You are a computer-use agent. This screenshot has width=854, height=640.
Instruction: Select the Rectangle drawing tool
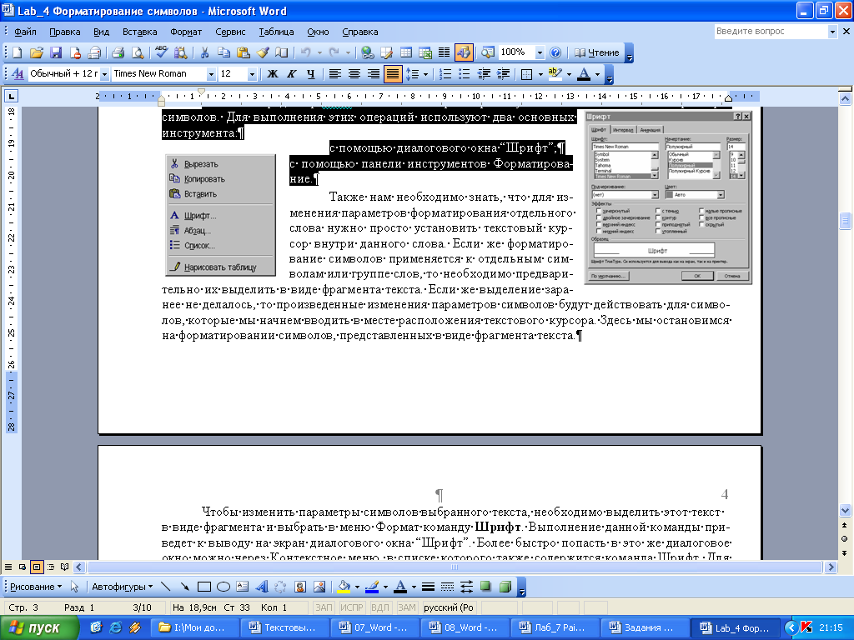204,587
